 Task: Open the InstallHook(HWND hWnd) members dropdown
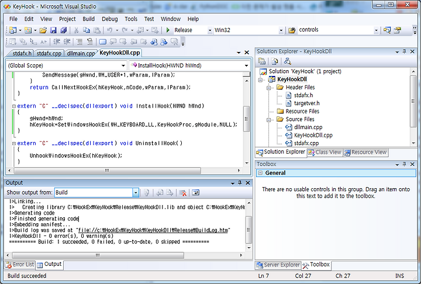coord(246,65)
